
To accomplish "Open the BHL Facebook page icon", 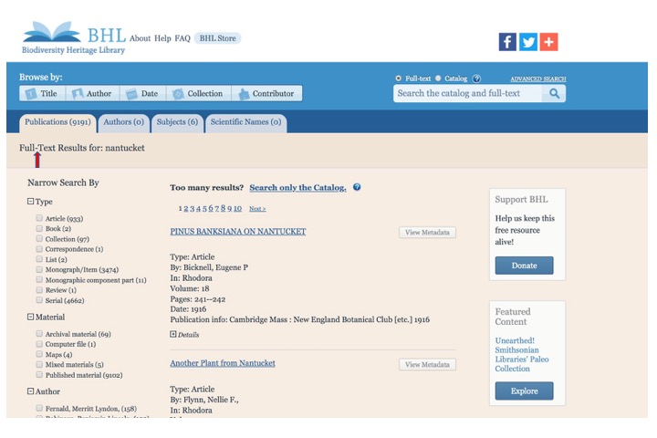I will (507, 42).
